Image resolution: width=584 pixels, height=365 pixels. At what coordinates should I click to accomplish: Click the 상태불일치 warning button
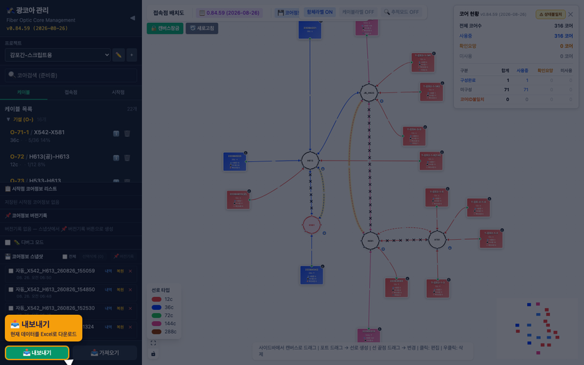(551, 15)
